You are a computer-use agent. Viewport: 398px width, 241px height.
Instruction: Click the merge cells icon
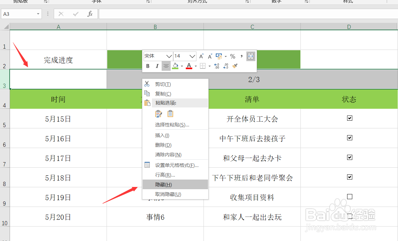[x=251, y=56]
